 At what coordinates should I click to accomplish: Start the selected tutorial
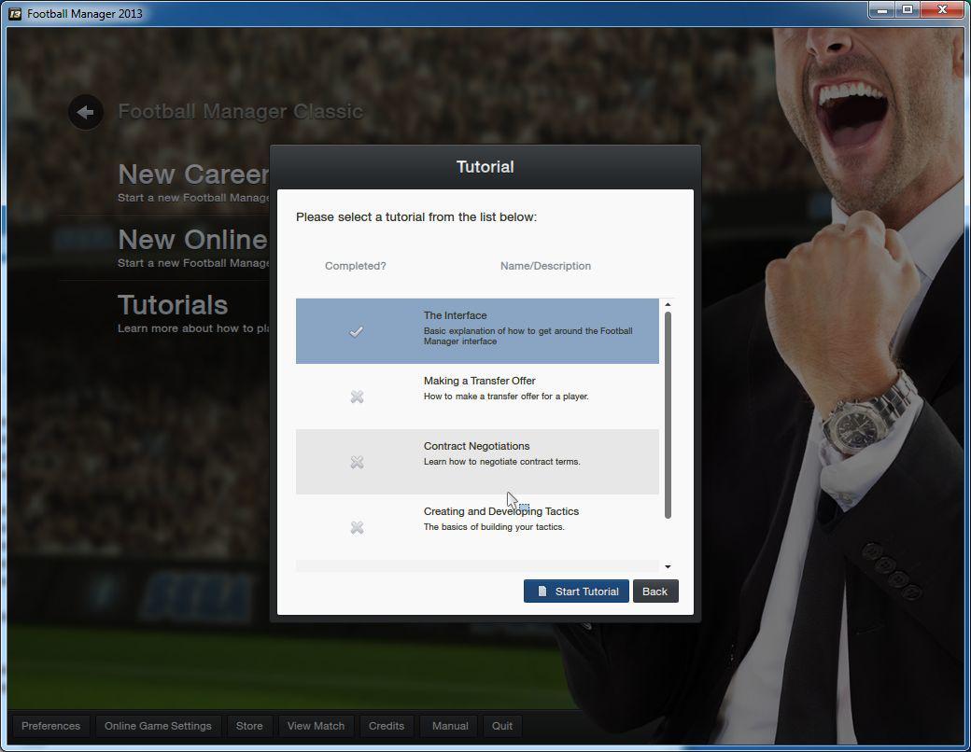576,592
